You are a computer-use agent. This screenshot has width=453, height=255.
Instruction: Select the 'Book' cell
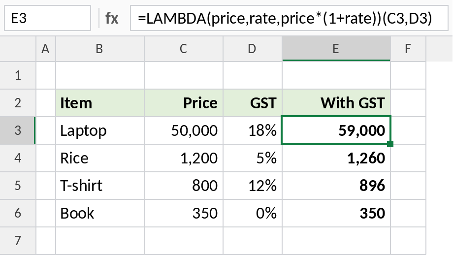click(x=99, y=213)
